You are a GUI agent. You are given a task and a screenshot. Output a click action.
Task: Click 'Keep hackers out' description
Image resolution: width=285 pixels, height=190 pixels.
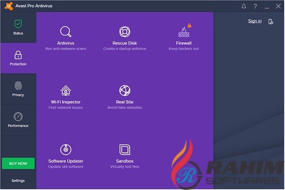[184, 49]
